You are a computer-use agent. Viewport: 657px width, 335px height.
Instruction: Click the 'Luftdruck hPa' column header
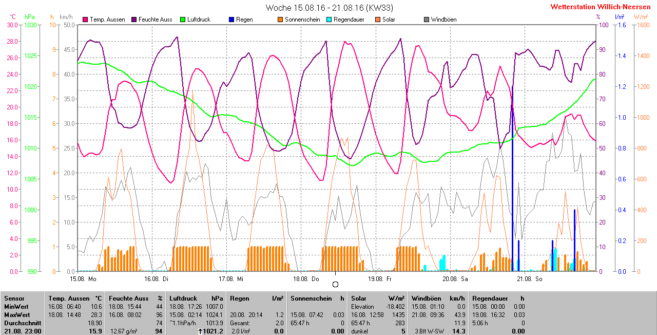point(196,299)
